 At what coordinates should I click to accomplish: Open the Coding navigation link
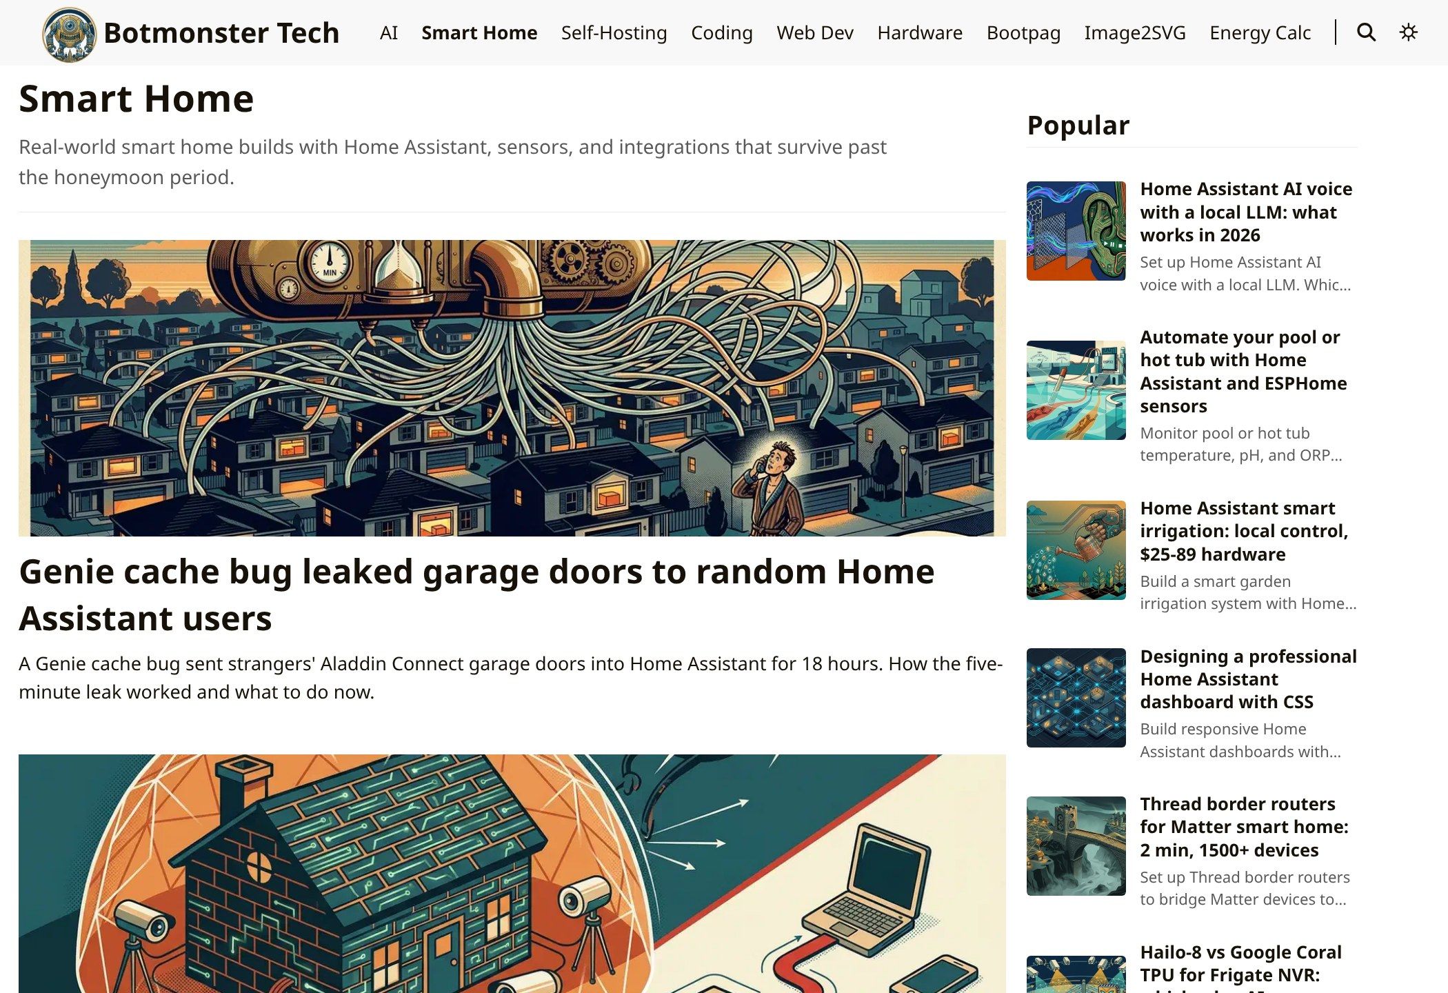pyautogui.click(x=721, y=32)
